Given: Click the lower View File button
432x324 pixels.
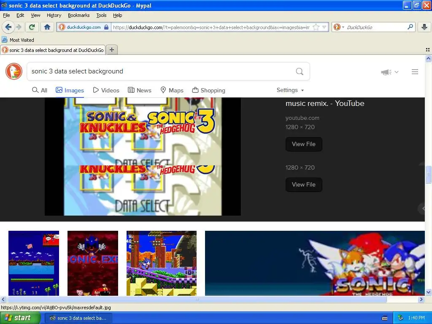Looking at the screenshot, I should [x=304, y=185].
